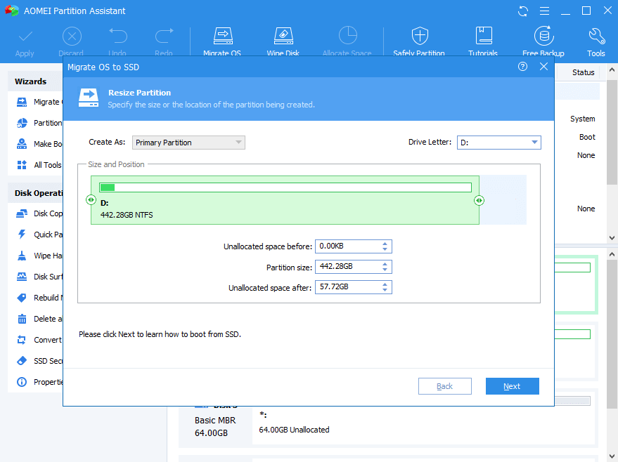Click the Quick Partition lightning icon
This screenshot has width=618, height=462.
(x=22, y=234)
